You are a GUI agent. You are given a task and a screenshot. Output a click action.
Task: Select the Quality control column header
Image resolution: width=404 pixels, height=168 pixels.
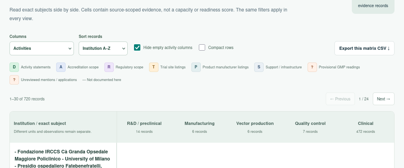310,123
